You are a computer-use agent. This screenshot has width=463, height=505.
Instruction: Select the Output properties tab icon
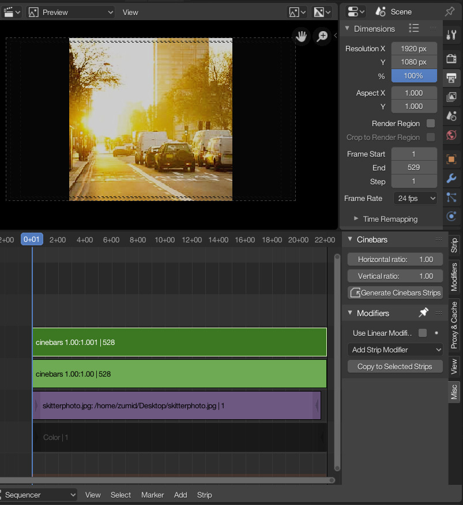pyautogui.click(x=451, y=78)
